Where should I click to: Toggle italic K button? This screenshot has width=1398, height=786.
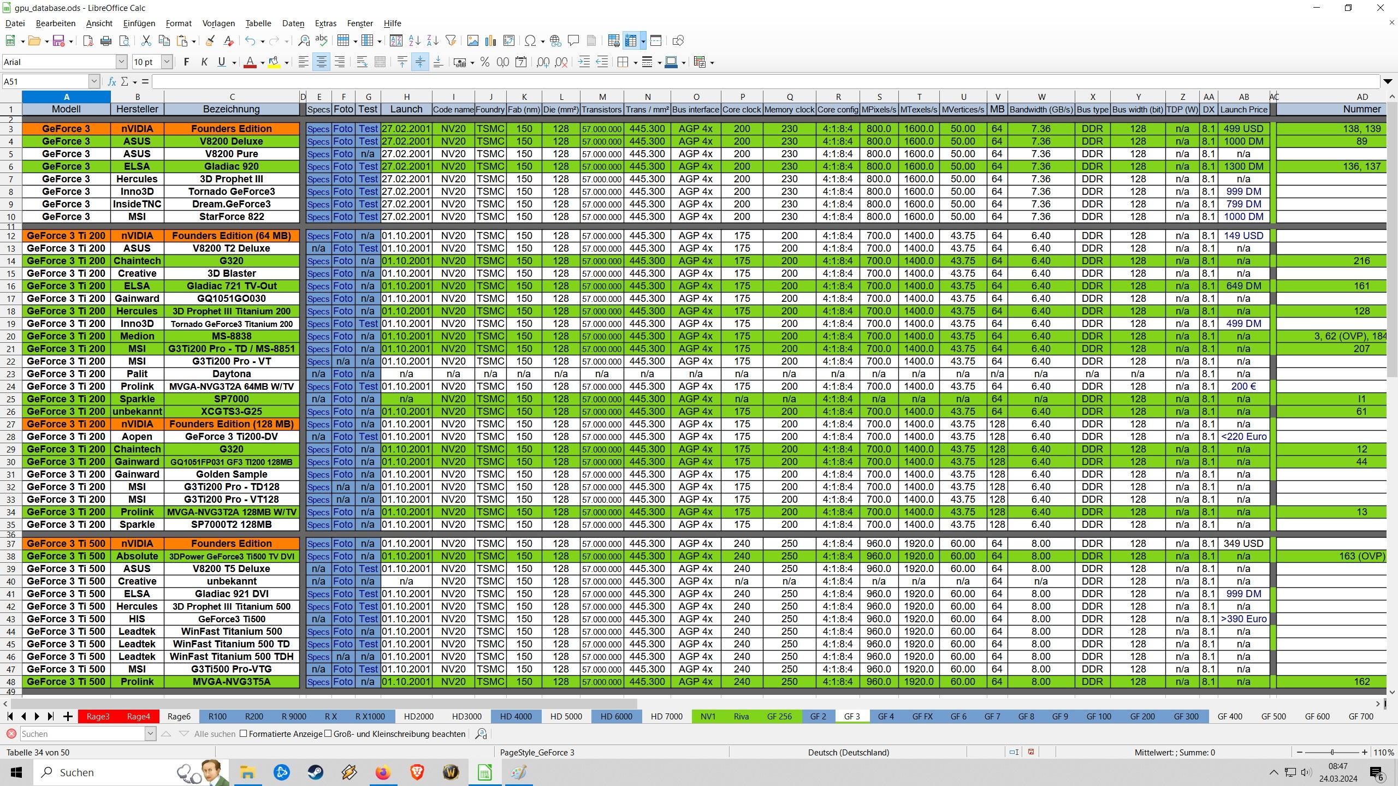204,62
